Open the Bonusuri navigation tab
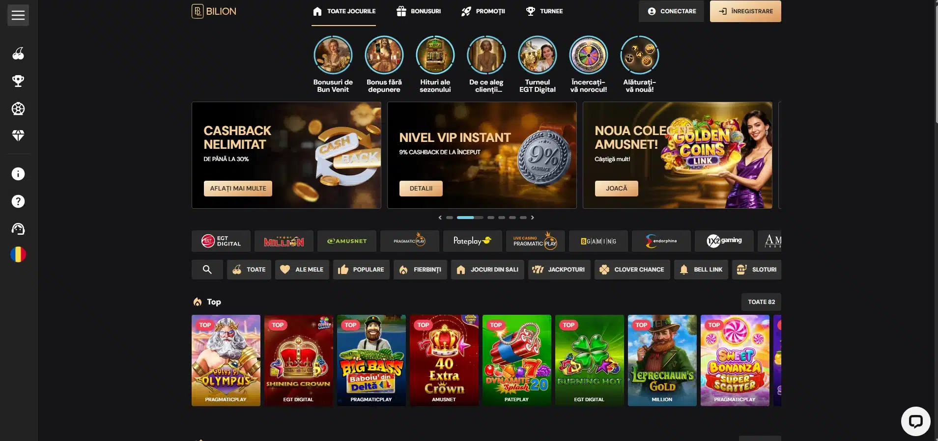 point(419,11)
